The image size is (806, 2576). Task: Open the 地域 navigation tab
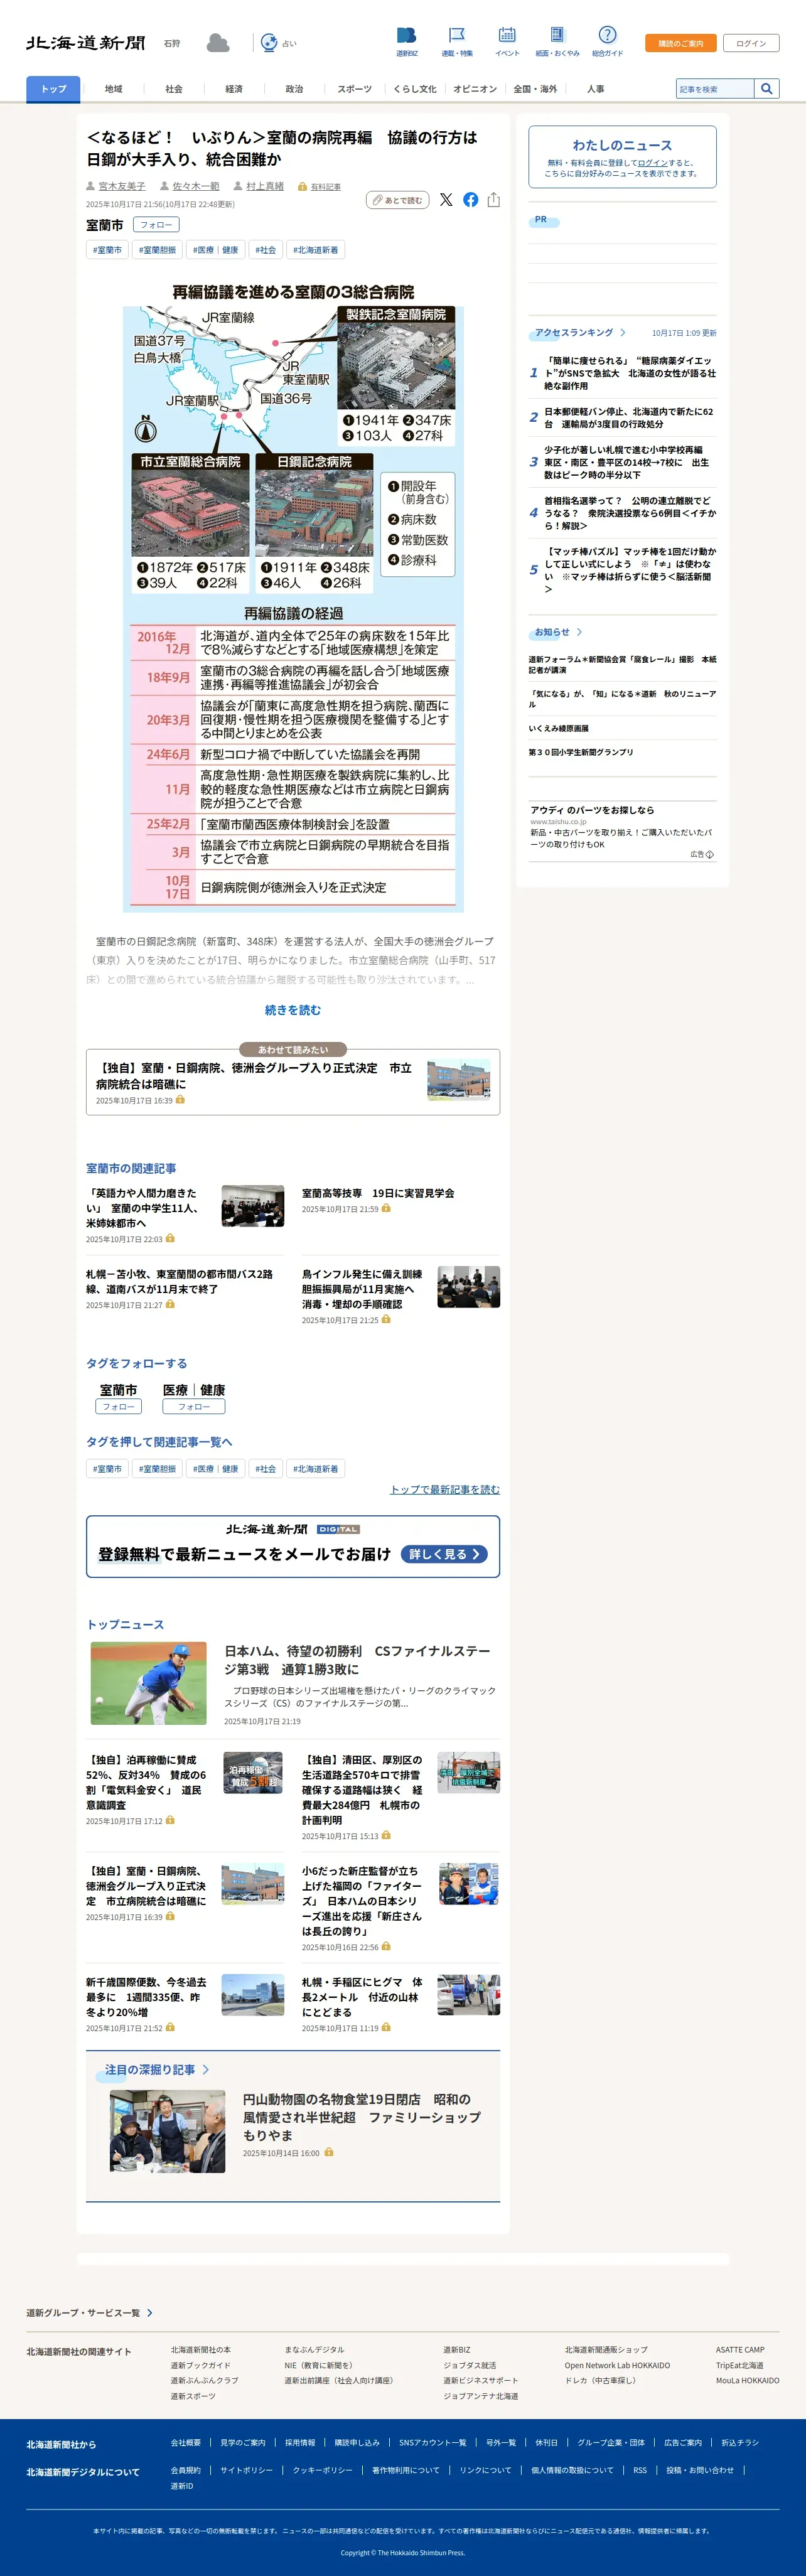[x=114, y=89]
